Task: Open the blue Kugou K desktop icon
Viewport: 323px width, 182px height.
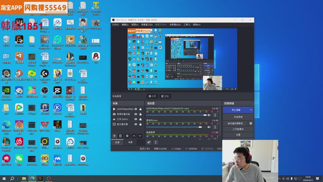Action: pos(57,109)
